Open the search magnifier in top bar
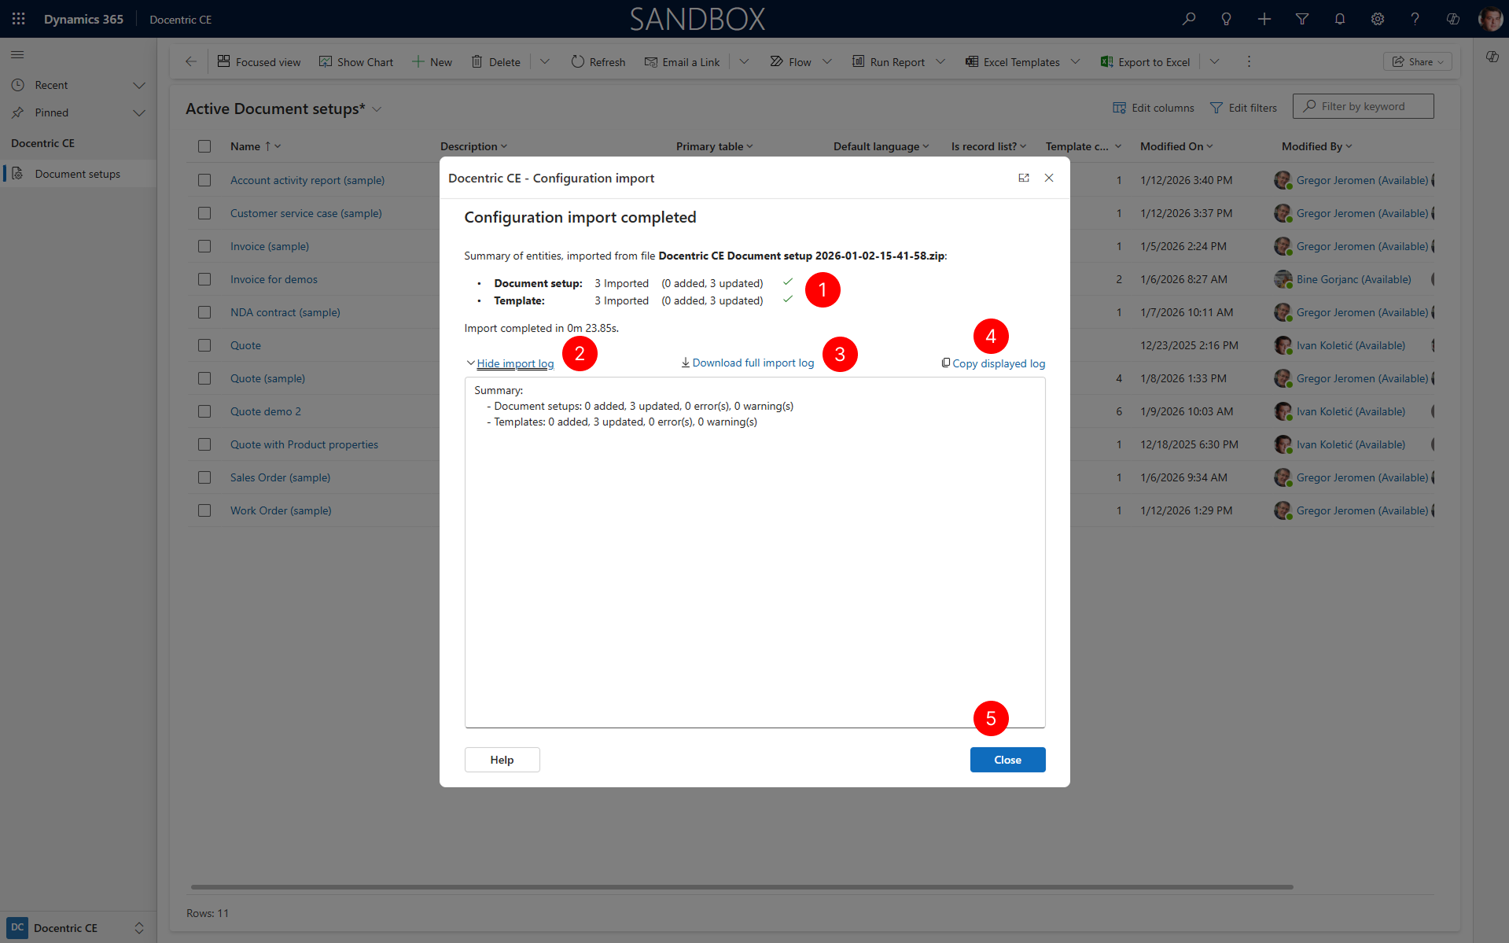Image resolution: width=1509 pixels, height=943 pixels. click(x=1188, y=19)
